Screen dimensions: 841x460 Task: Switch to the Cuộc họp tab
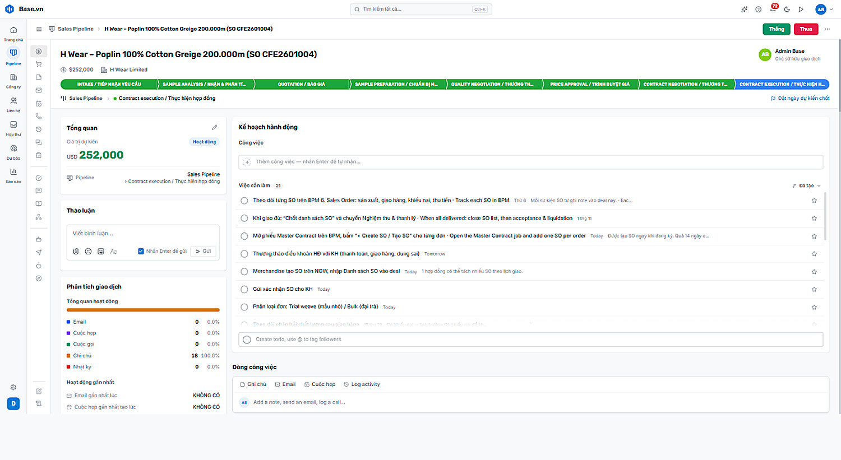pyautogui.click(x=320, y=384)
